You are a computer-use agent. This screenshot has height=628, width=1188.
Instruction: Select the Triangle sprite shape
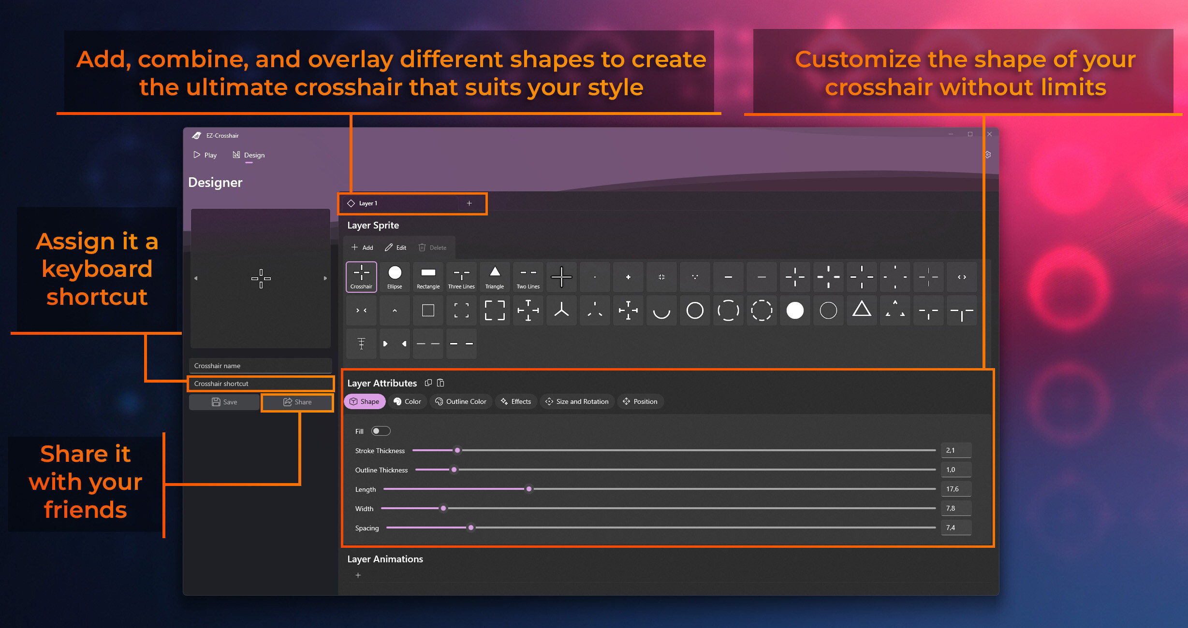494,276
